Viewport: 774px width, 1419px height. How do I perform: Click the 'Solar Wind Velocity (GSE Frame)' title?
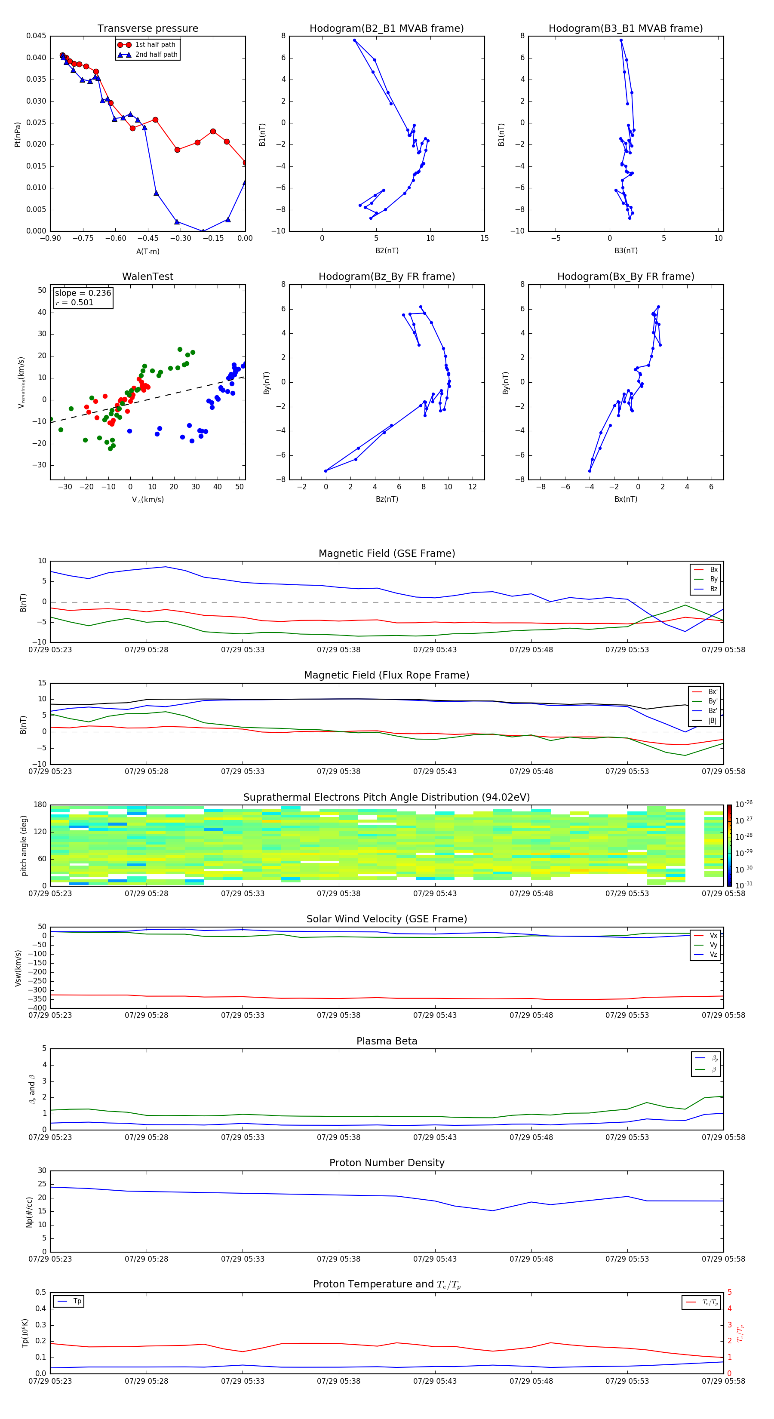(x=387, y=919)
